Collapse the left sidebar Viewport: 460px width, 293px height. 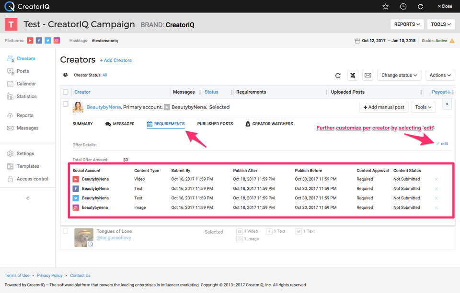28,198
